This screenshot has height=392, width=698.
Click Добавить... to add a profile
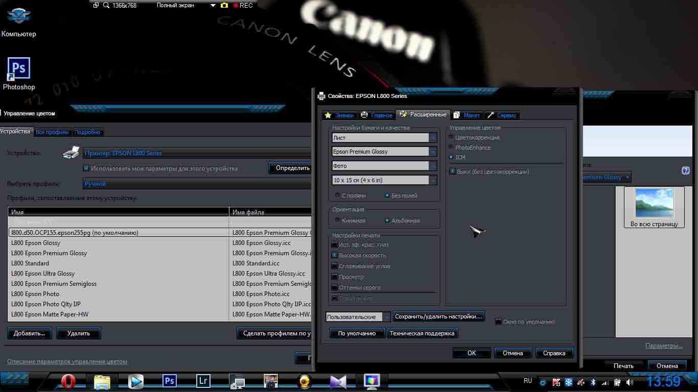29,333
